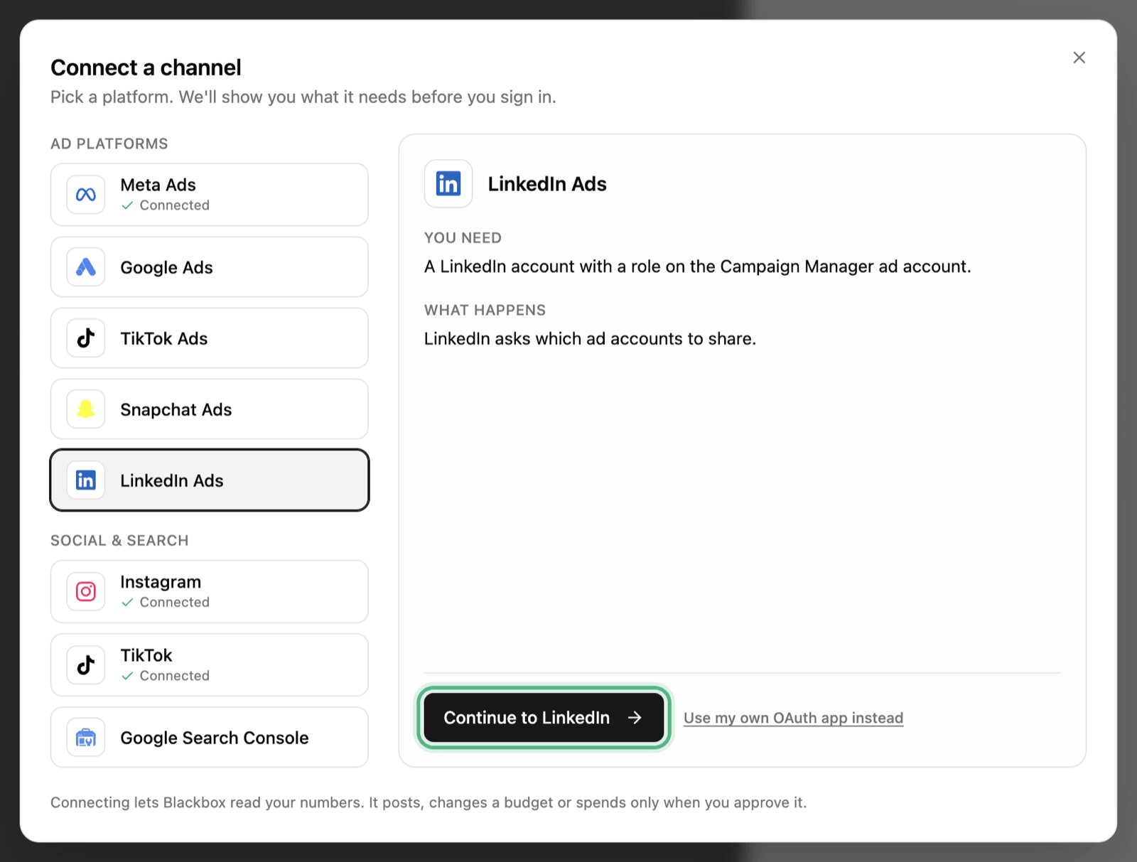This screenshot has height=862, width=1137.
Task: Click the Google Ads logo icon
Action: (x=86, y=267)
